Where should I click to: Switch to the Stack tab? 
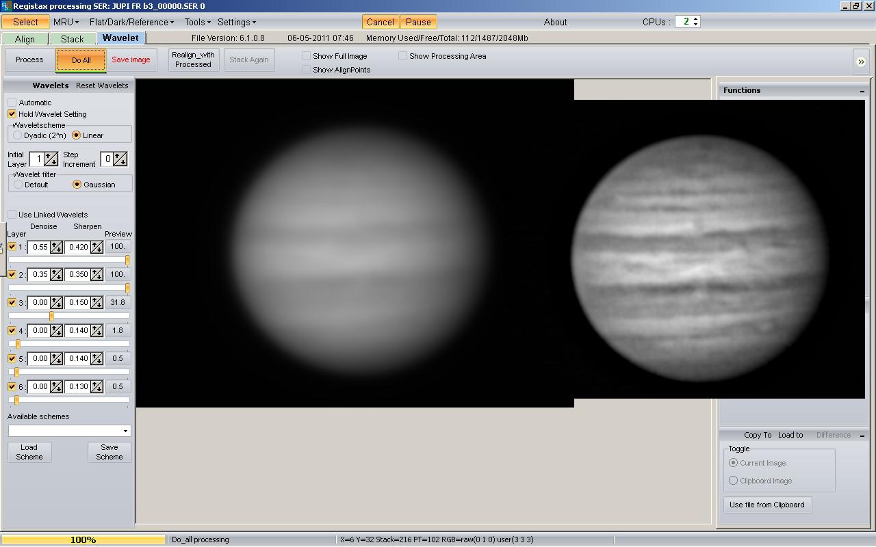click(x=73, y=39)
